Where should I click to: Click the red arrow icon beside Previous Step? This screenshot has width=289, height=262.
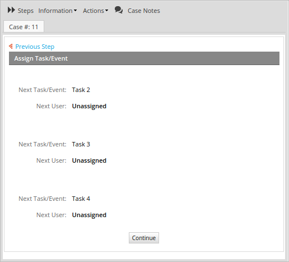pos(11,46)
